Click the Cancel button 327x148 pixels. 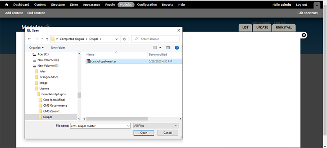[168, 133]
